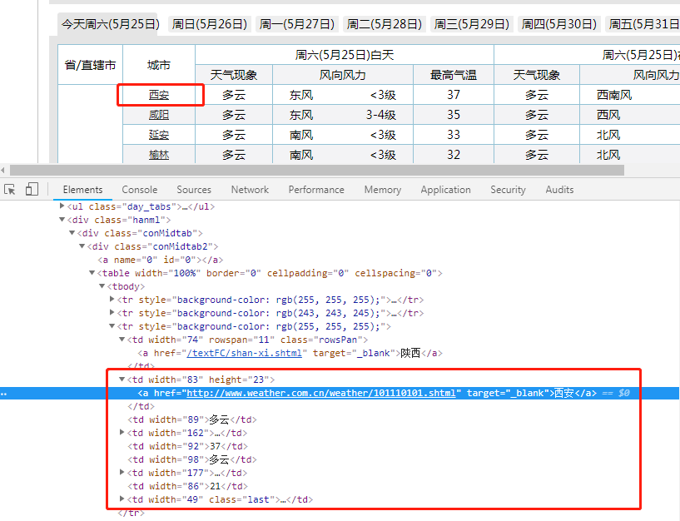The width and height of the screenshot is (680, 521).
Task: Expand the td width 162 node
Action: 122,433
